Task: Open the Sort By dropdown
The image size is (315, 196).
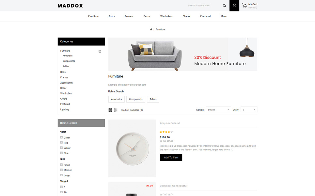Action: point(218,109)
